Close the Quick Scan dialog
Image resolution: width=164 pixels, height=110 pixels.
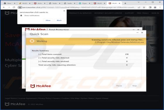[142, 32]
